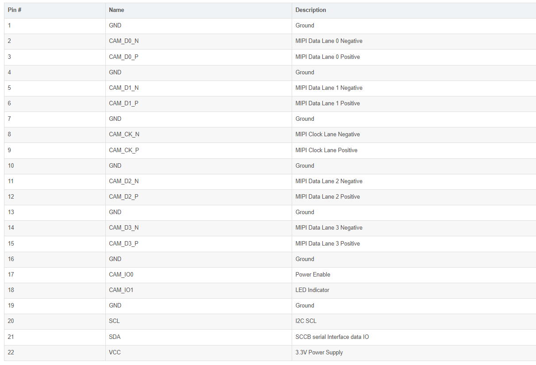Select the "Power Enable" description cell

pyautogui.click(x=312, y=274)
